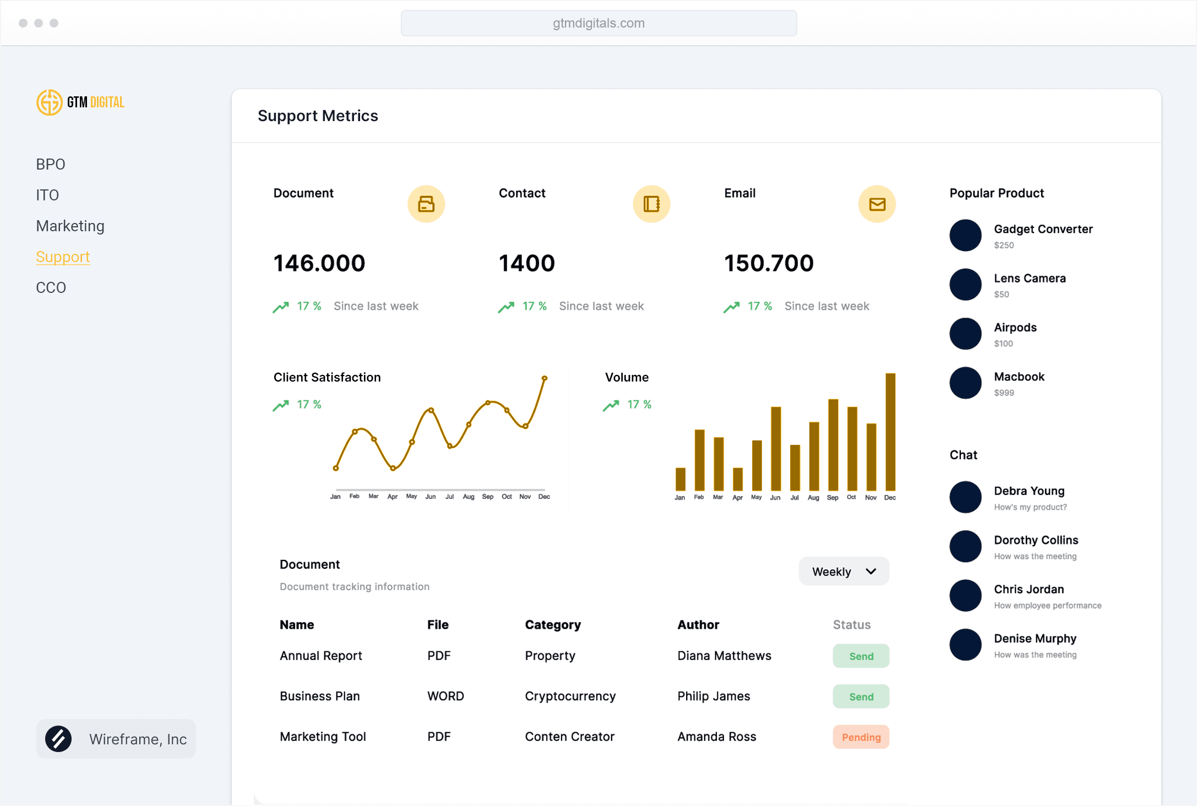The width and height of the screenshot is (1197, 806).
Task: Click the Wireframe, Inc logo icon
Action: point(58,739)
